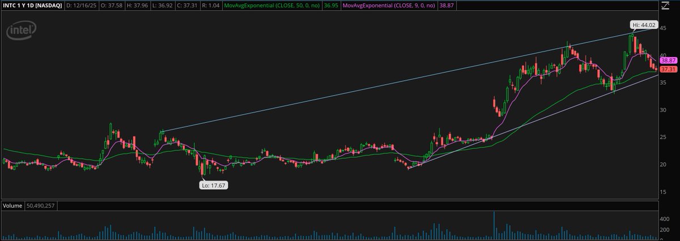This screenshot has height=241, width=680.
Task: Click the close price C: 37.31
Action: pos(186,6)
